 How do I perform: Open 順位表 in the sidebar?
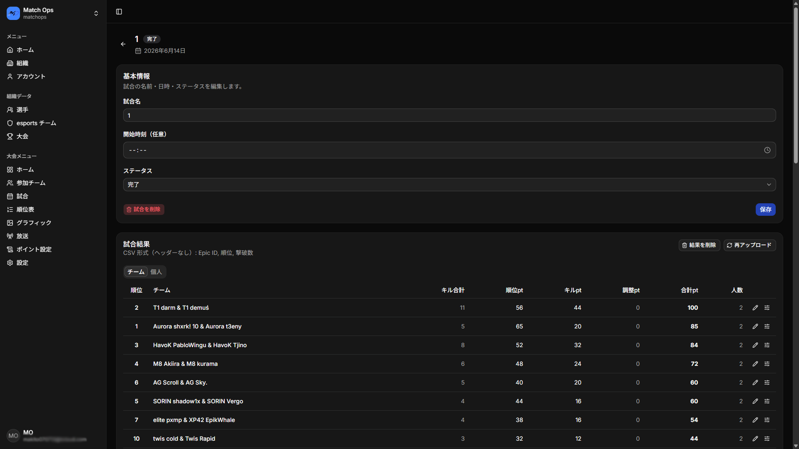tap(53, 210)
